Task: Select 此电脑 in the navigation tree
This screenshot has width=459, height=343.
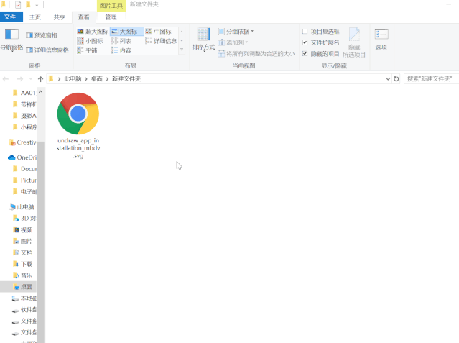Action: (x=22, y=207)
